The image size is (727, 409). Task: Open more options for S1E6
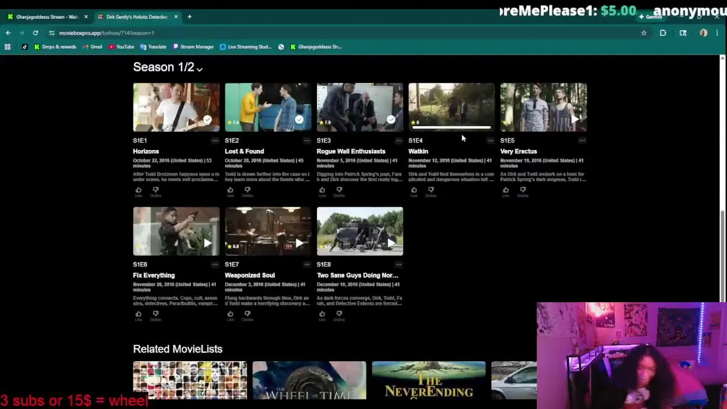(x=215, y=264)
